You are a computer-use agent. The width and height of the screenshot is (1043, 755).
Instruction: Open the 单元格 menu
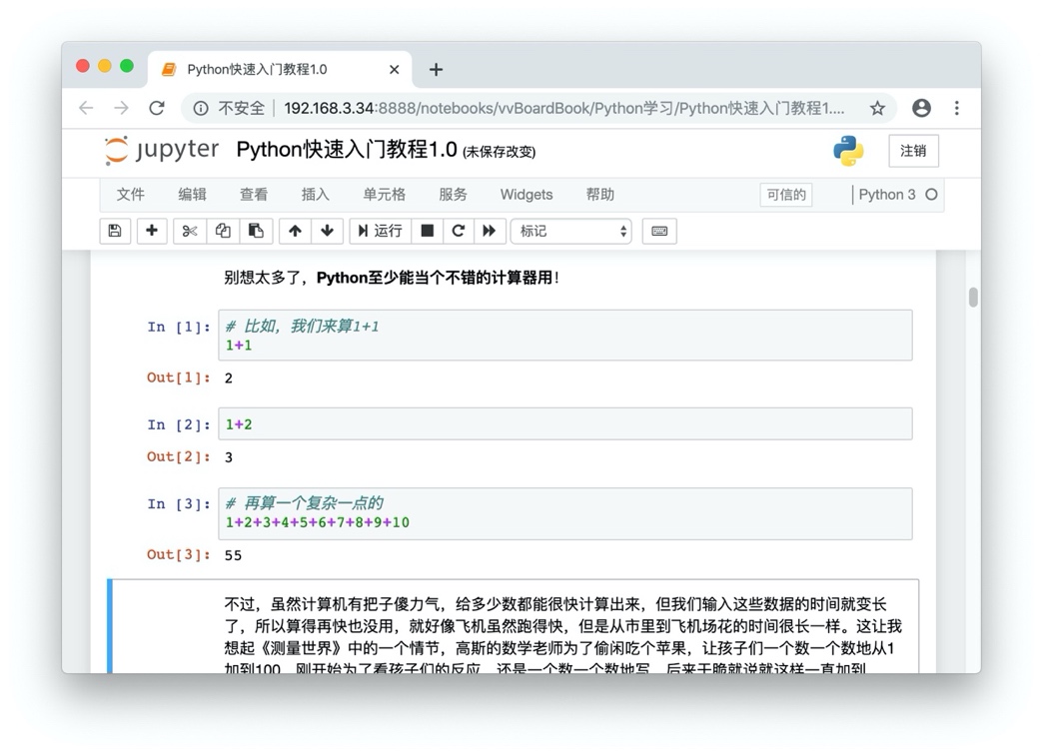(x=384, y=194)
